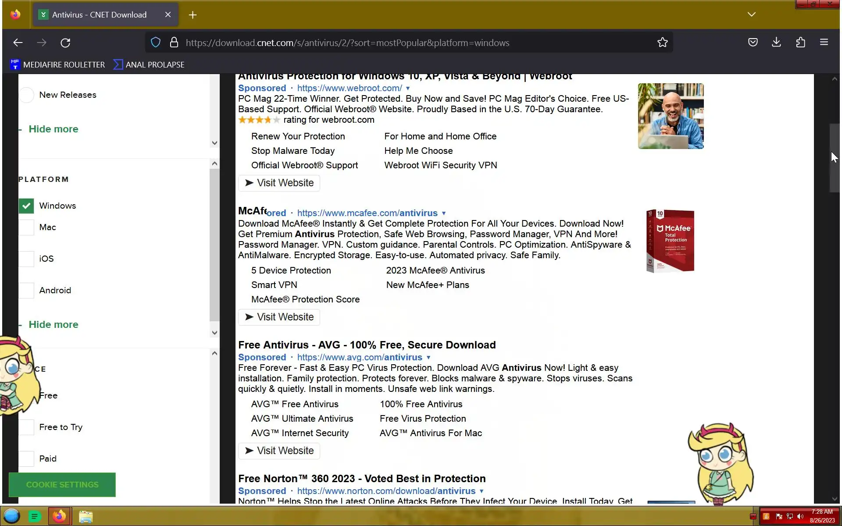Screen dimensions: 842x526
Task: Check the Mac platform checkbox
Action: pos(26,227)
